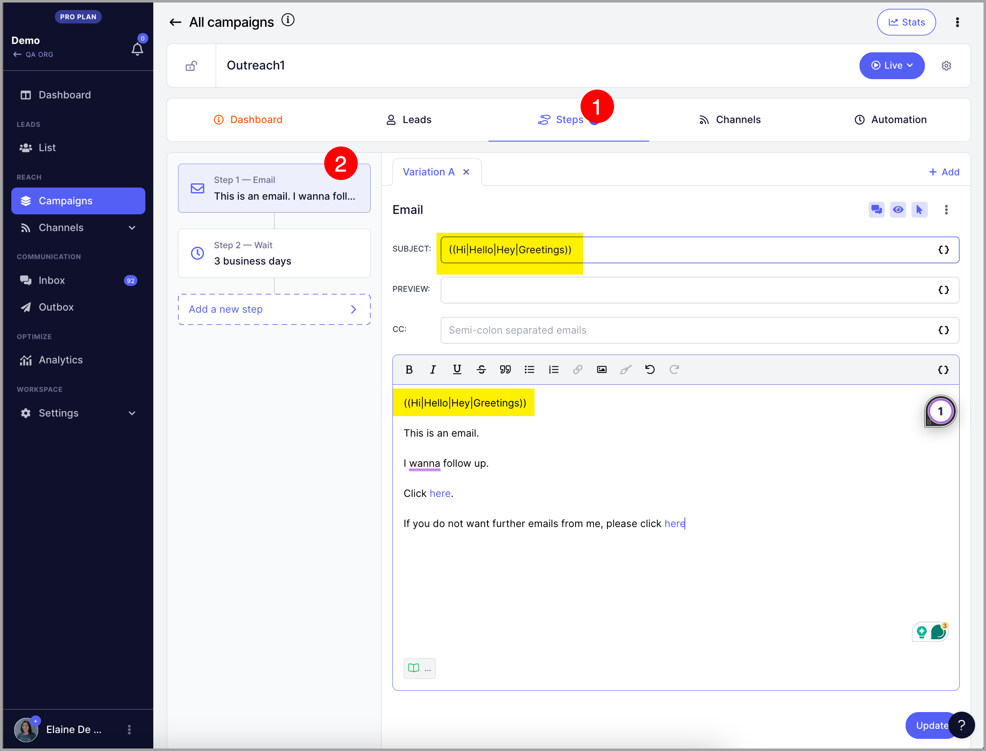Select the Variation A tab

tap(428, 172)
